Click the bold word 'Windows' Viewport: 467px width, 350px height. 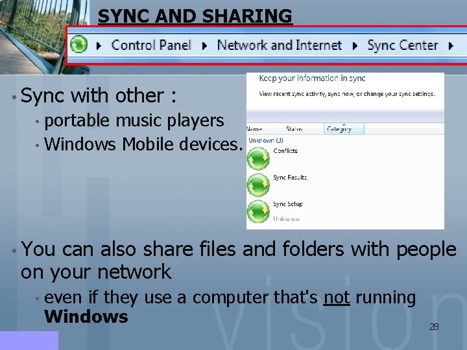pos(86,316)
